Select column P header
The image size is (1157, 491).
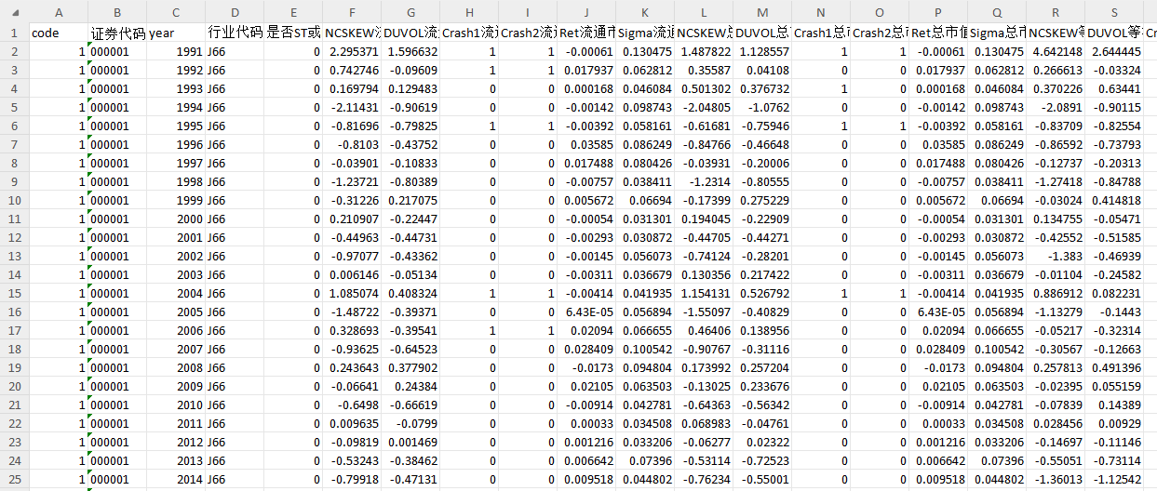point(938,12)
